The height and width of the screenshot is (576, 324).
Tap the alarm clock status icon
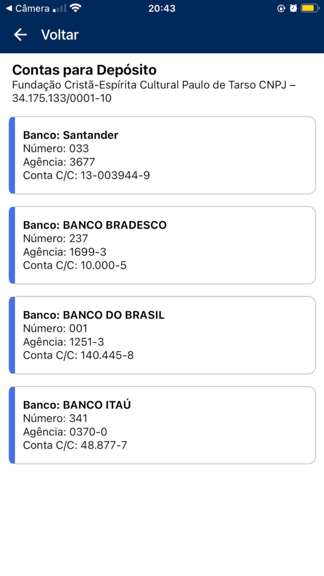click(293, 7)
